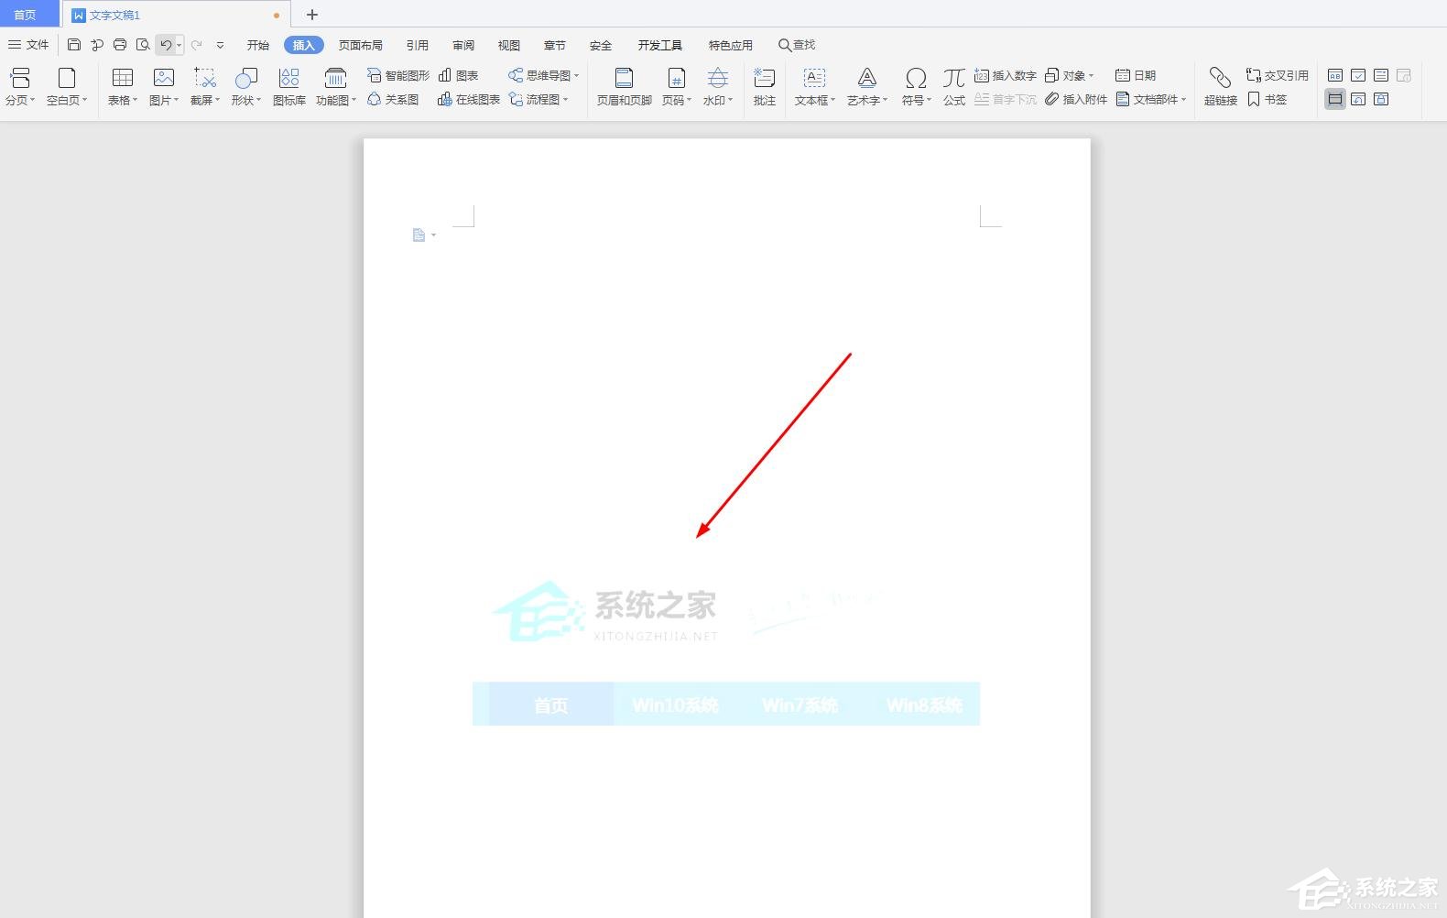Insert a hyperlink (超链接)
Viewport: 1447px width, 918px height.
pos(1220,87)
